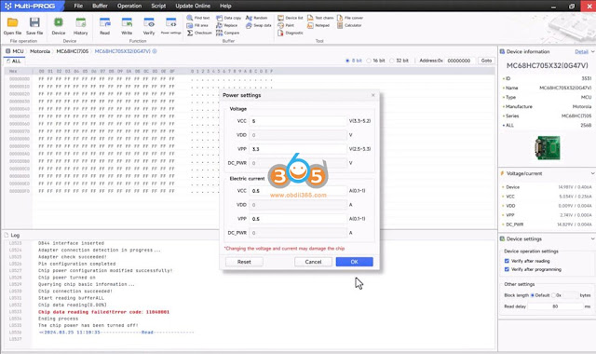Select the 8 bit radio button
Screen dimensions: 596x354
coord(347,61)
